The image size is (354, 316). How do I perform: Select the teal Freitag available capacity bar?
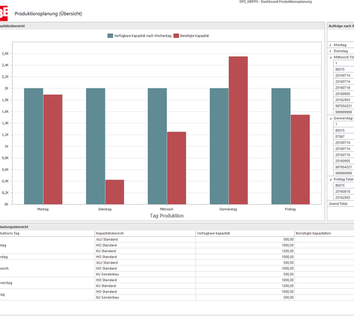click(281, 146)
